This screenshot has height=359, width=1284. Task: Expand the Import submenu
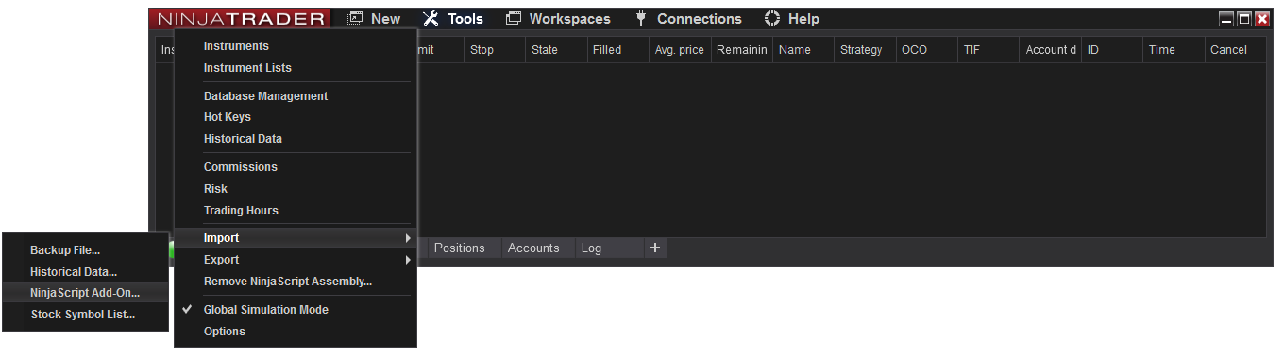point(296,238)
